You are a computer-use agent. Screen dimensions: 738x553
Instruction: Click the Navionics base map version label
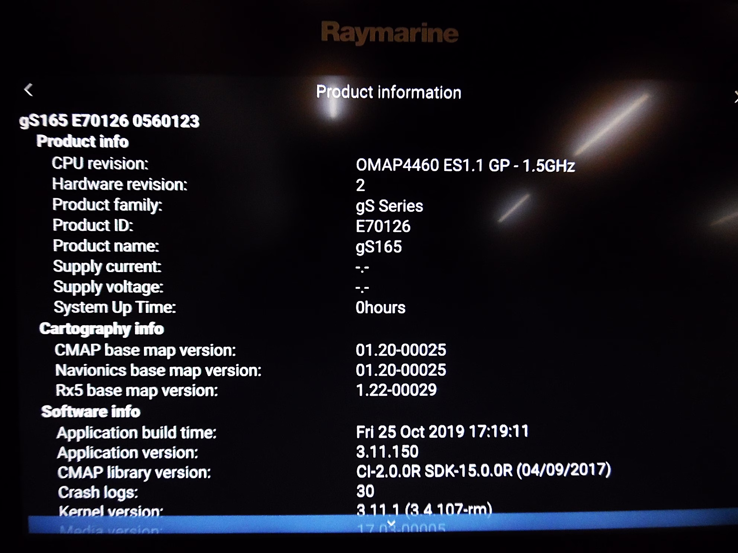pos(158,371)
